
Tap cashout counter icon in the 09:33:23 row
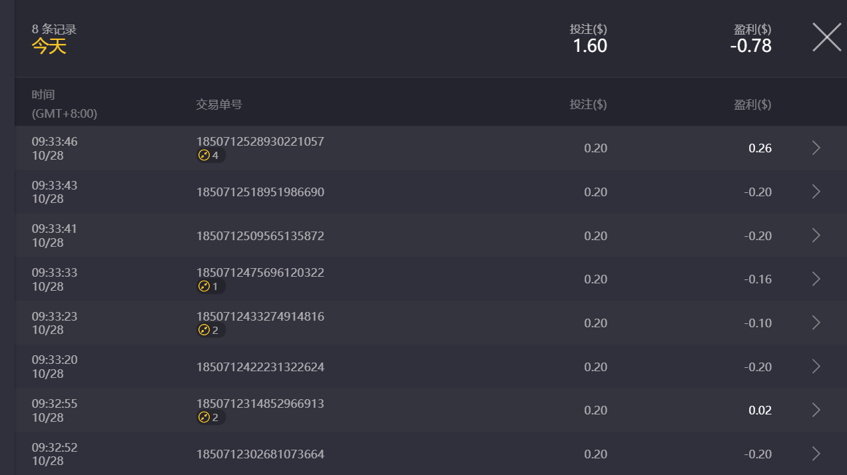click(x=204, y=329)
